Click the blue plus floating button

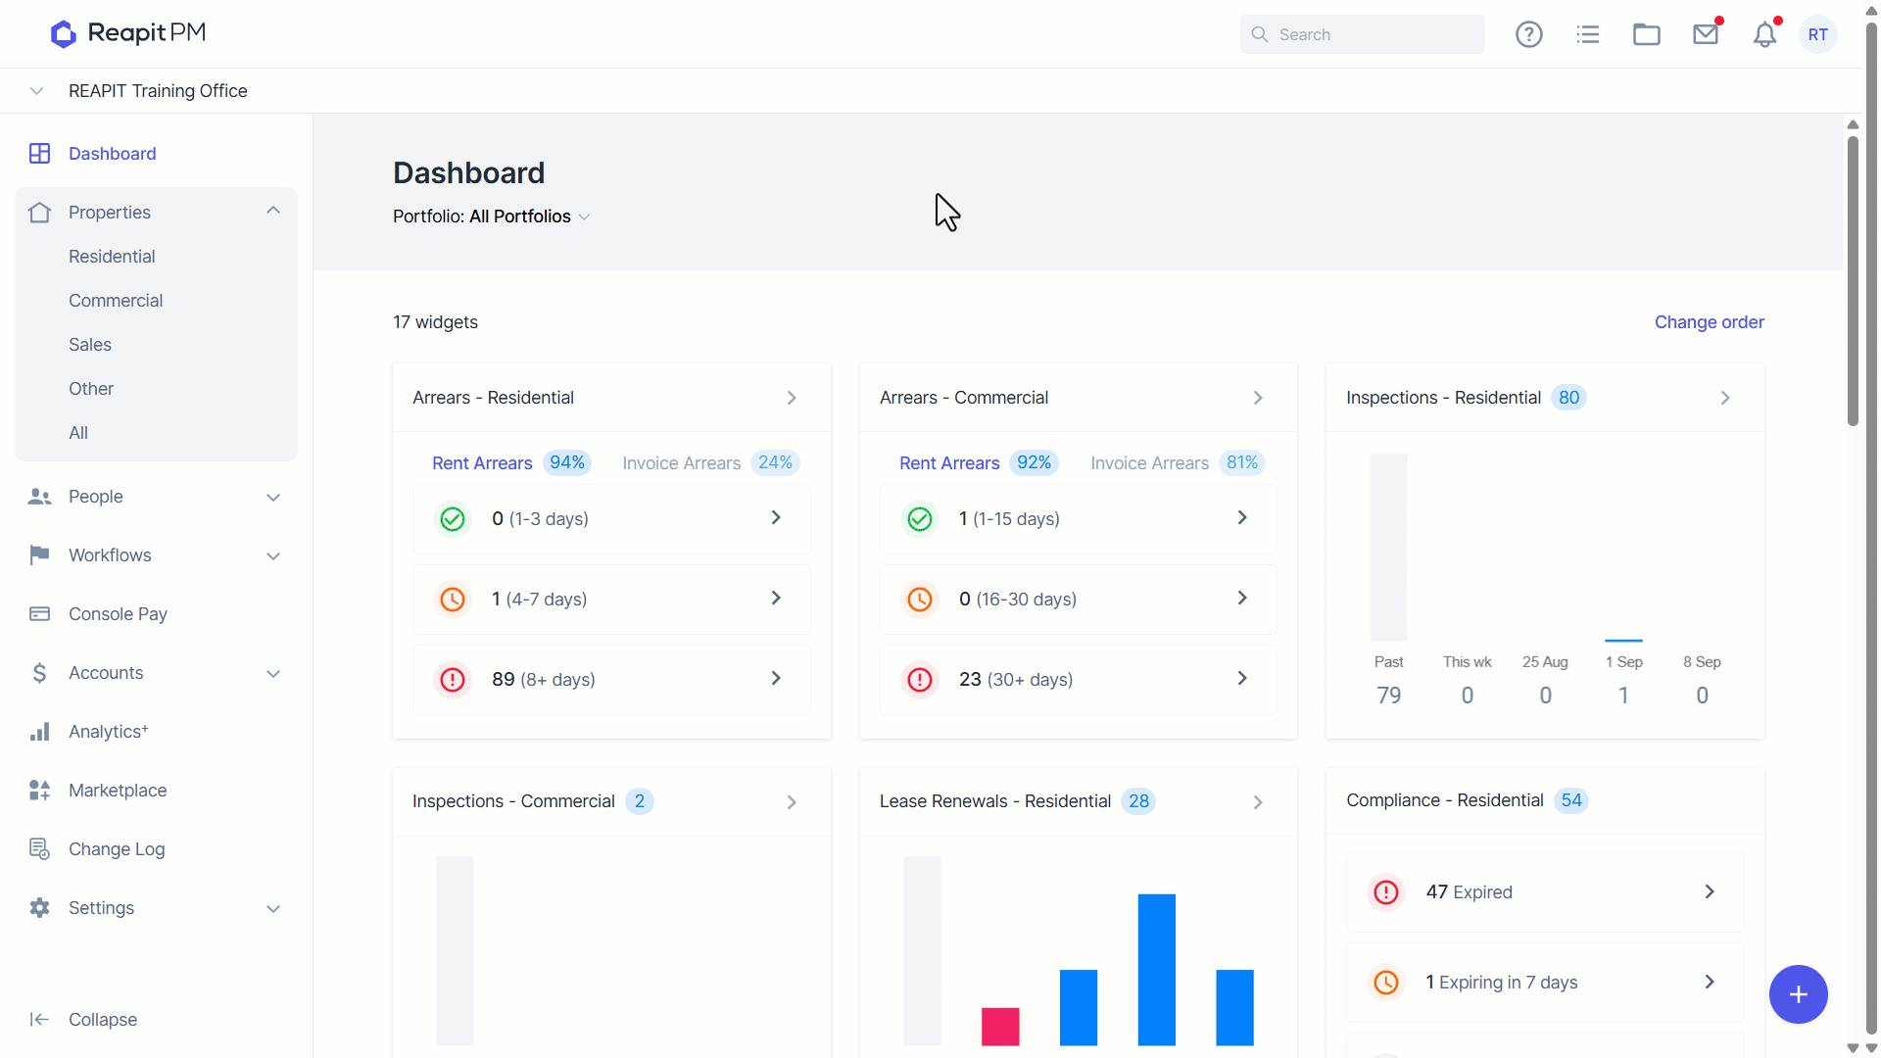[x=1798, y=994]
